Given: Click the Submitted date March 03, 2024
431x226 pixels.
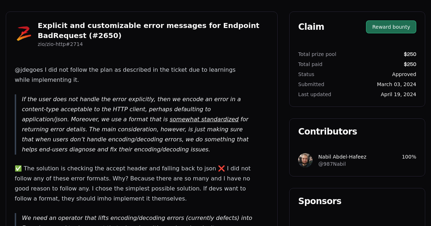Looking at the screenshot, I should [397, 84].
